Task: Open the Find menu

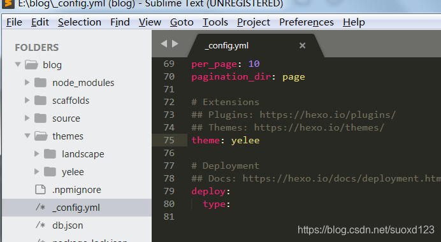Action: tap(120, 22)
